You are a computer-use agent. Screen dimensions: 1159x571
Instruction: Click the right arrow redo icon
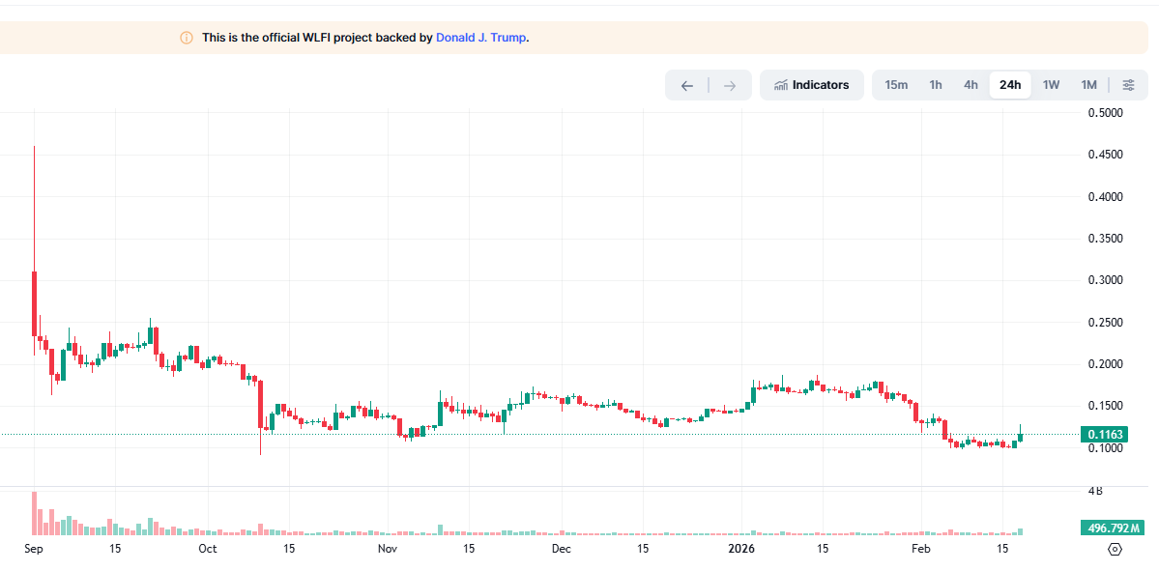click(730, 85)
